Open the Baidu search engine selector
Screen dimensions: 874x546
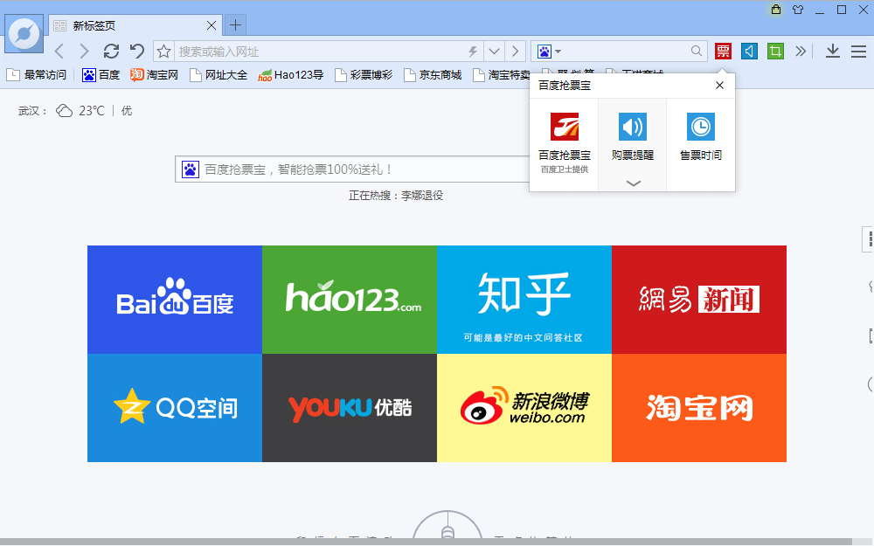pos(549,52)
